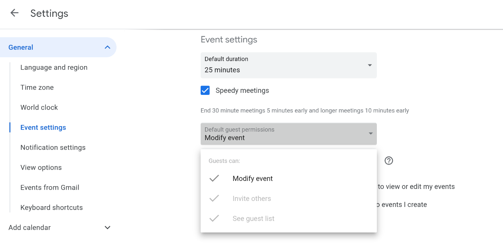The width and height of the screenshot is (503, 245).
Task: Select View options from the sidebar
Action: (41, 167)
